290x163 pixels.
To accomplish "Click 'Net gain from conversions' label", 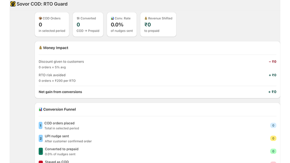I will coord(60,92).
